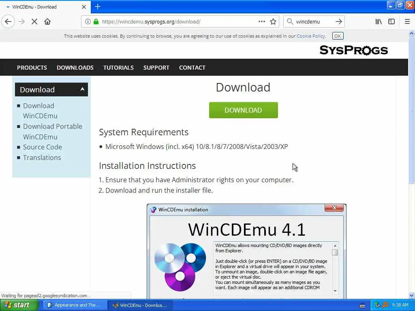
Task: Toggle the sidebar view icon
Action: click(x=391, y=21)
